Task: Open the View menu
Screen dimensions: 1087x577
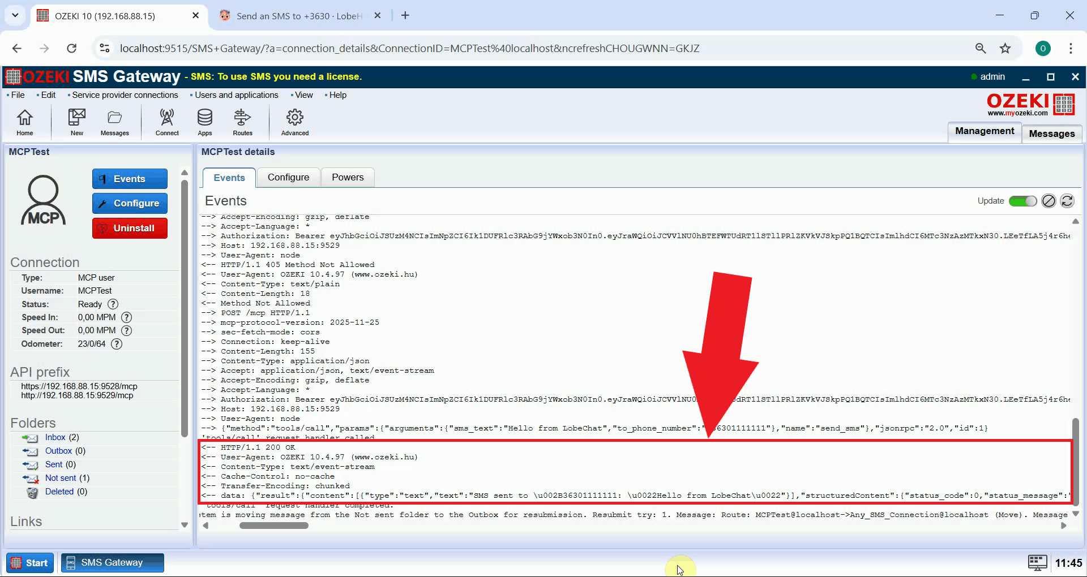Action: coord(303,95)
